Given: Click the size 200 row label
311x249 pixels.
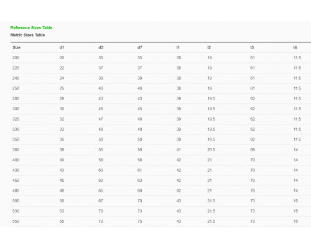Looking at the screenshot, I should pyautogui.click(x=16, y=58).
